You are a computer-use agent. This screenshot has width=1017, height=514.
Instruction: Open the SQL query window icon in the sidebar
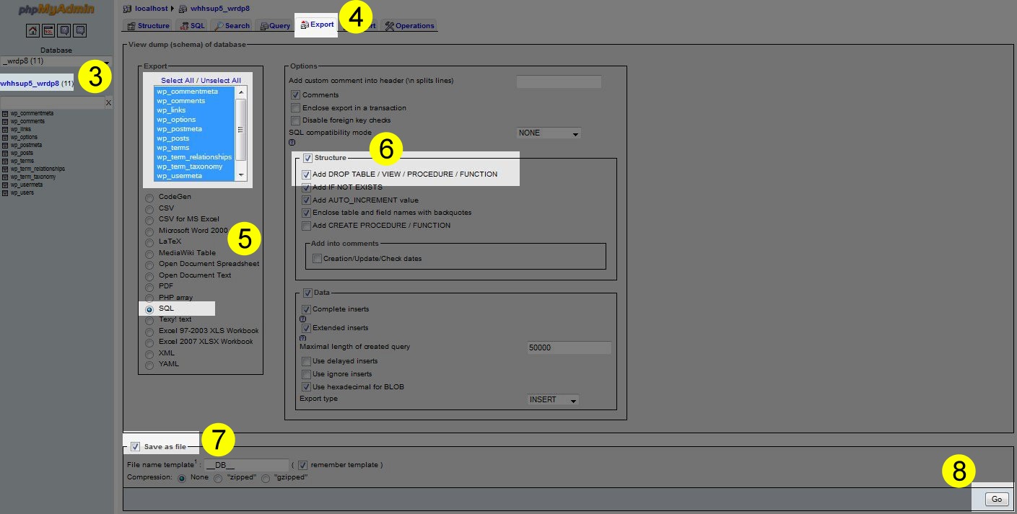(48, 30)
